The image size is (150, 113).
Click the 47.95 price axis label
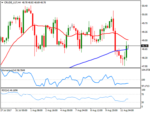coord(145,66)
